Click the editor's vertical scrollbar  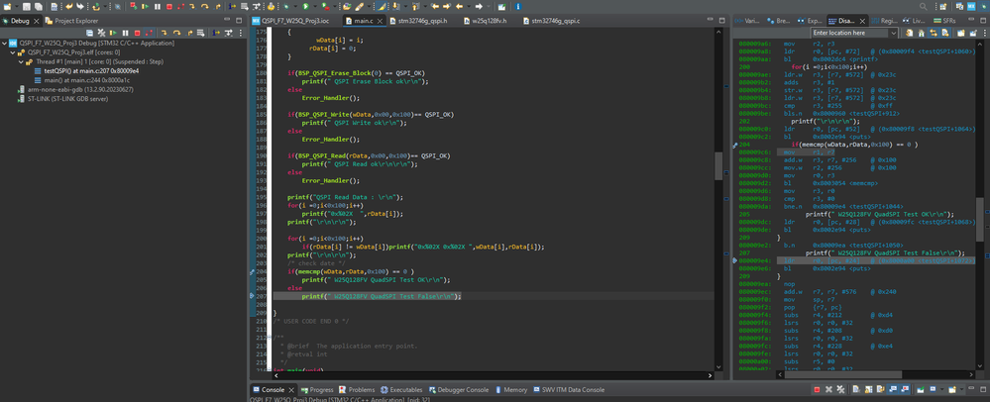pyautogui.click(x=719, y=165)
